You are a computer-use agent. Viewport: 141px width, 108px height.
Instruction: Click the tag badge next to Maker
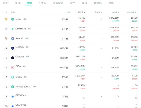25,19
